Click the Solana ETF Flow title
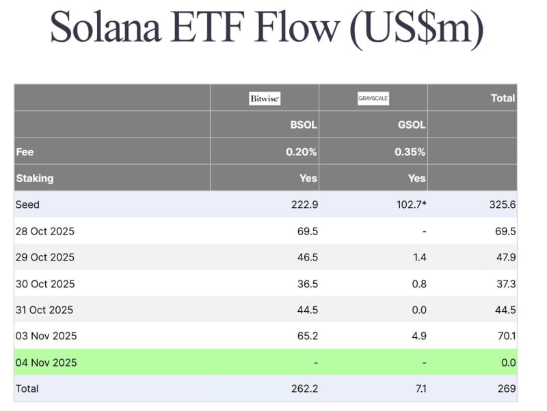The image size is (547, 411). tap(266, 29)
